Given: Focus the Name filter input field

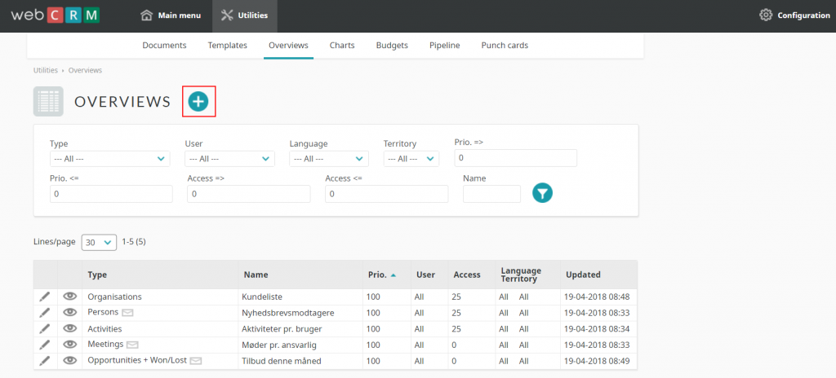Looking at the screenshot, I should tap(491, 195).
